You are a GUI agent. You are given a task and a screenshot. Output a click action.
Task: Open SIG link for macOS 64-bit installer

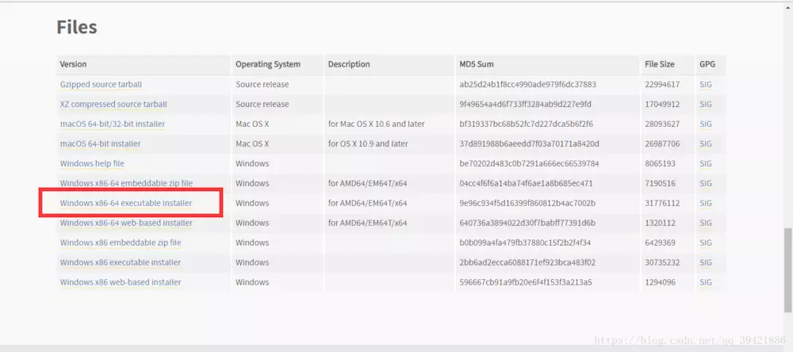pos(706,143)
